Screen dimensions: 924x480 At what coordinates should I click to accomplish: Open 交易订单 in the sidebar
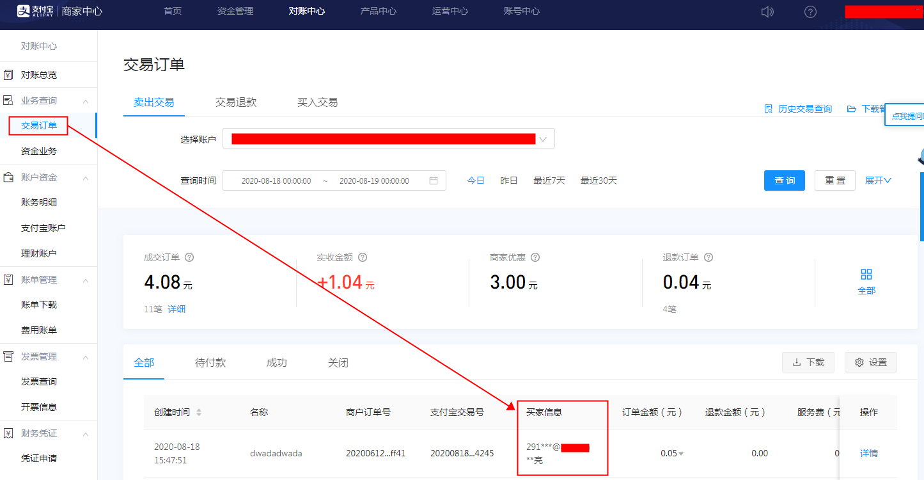pos(39,125)
